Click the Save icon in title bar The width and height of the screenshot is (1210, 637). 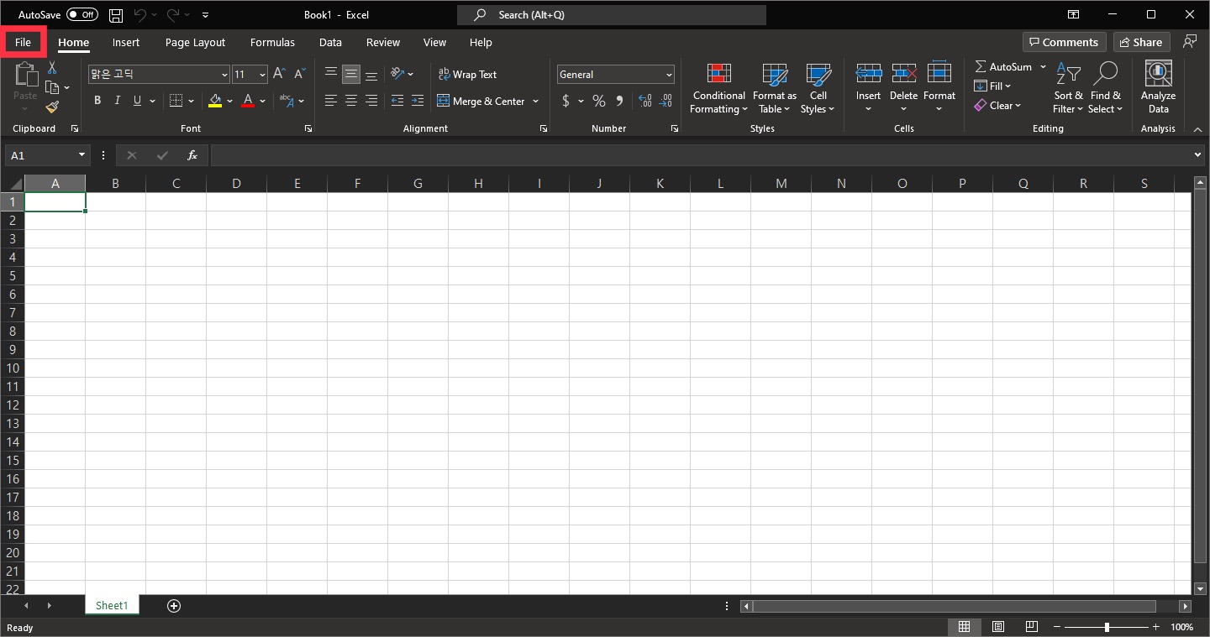(116, 15)
